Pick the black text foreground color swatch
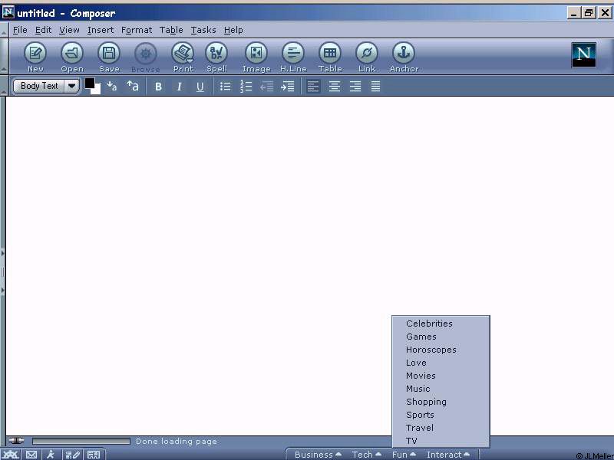This screenshot has width=614, height=460. point(89,83)
